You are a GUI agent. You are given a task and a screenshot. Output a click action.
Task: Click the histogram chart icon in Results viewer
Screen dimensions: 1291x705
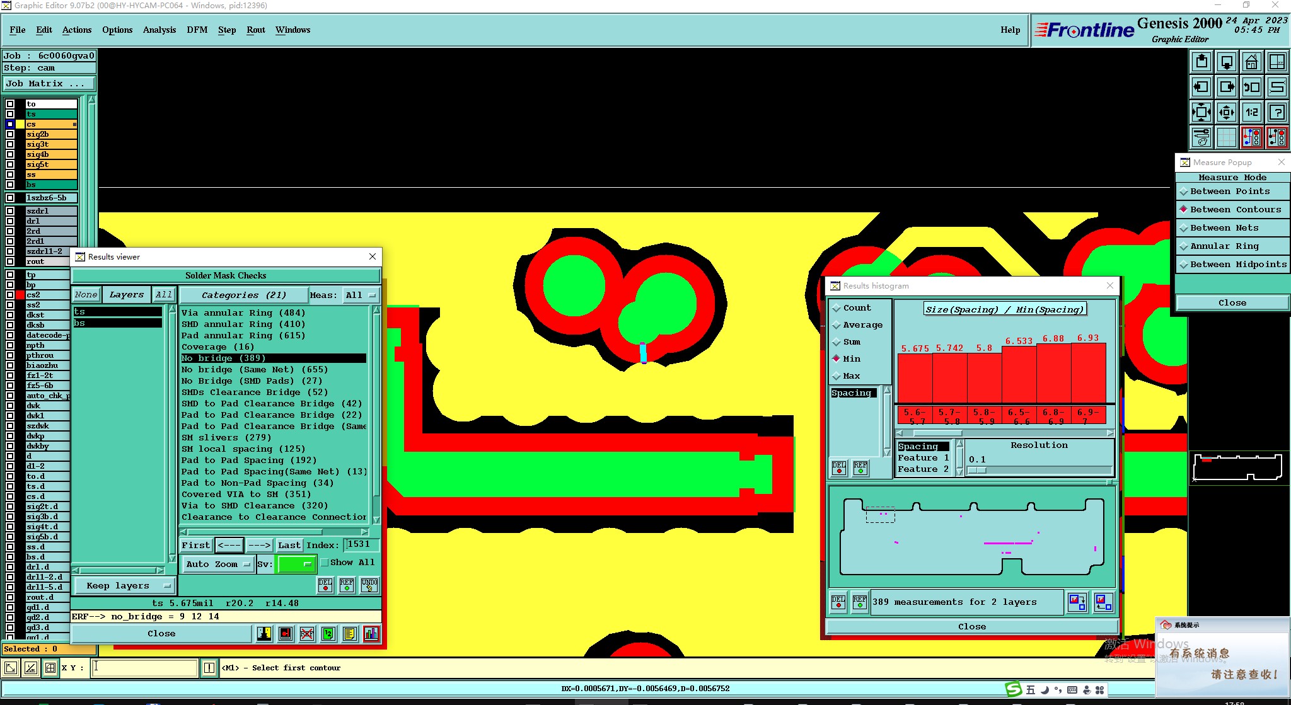tap(371, 634)
